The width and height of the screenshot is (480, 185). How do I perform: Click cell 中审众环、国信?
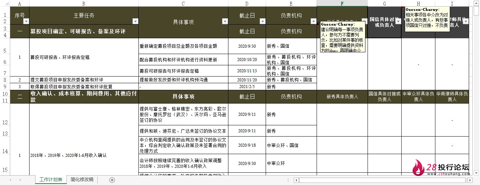[291, 145]
